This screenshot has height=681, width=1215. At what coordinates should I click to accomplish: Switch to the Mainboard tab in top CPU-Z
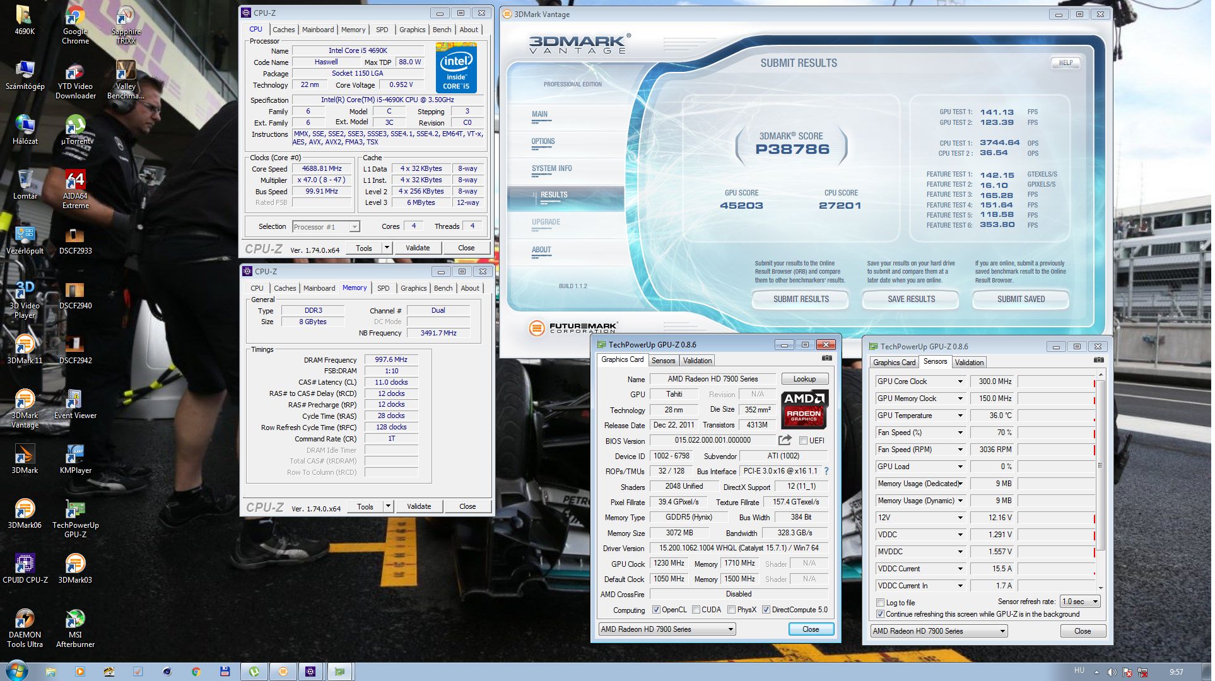[318, 30]
